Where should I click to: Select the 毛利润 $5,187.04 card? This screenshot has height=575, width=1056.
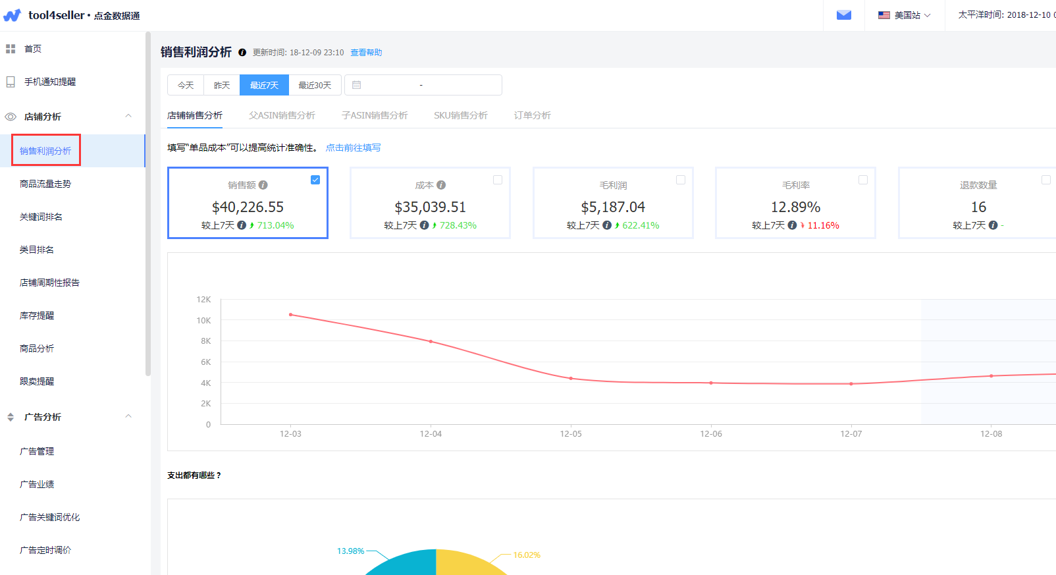(613, 203)
